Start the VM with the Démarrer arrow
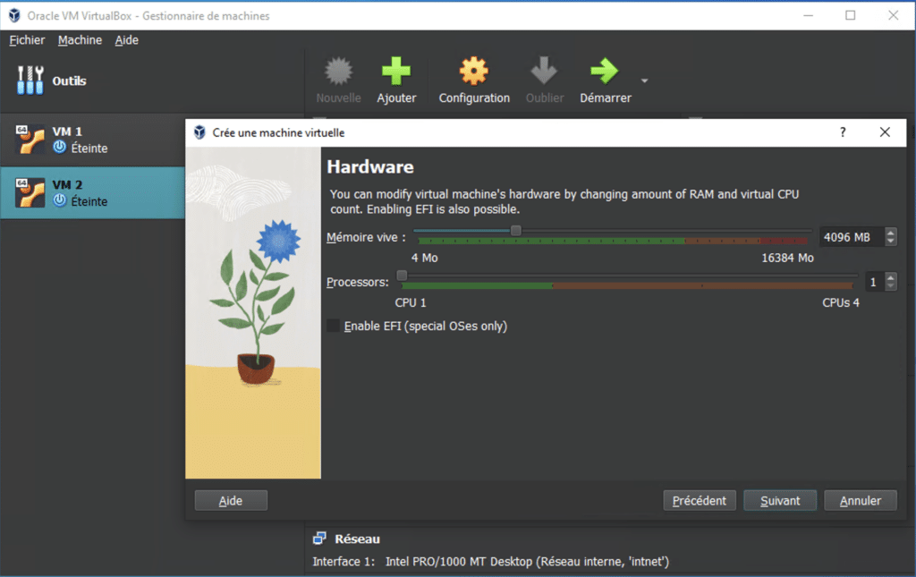Screen dimensions: 916x577 [x=605, y=71]
